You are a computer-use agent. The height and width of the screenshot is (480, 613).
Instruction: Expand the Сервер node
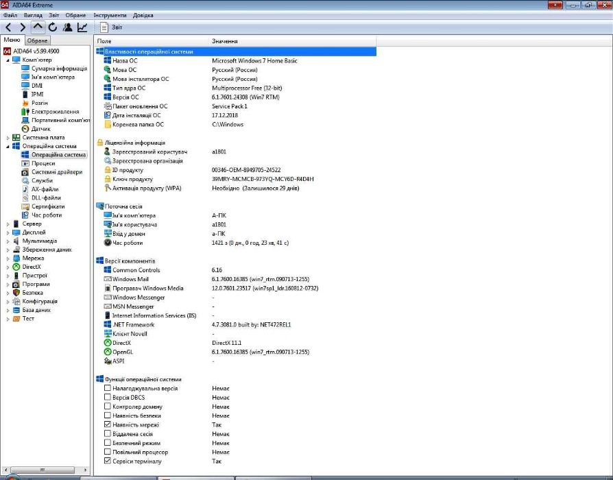click(8, 224)
